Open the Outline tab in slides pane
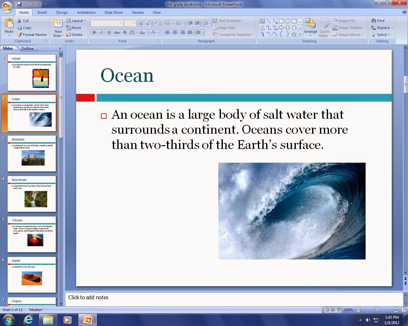 [x=27, y=48]
